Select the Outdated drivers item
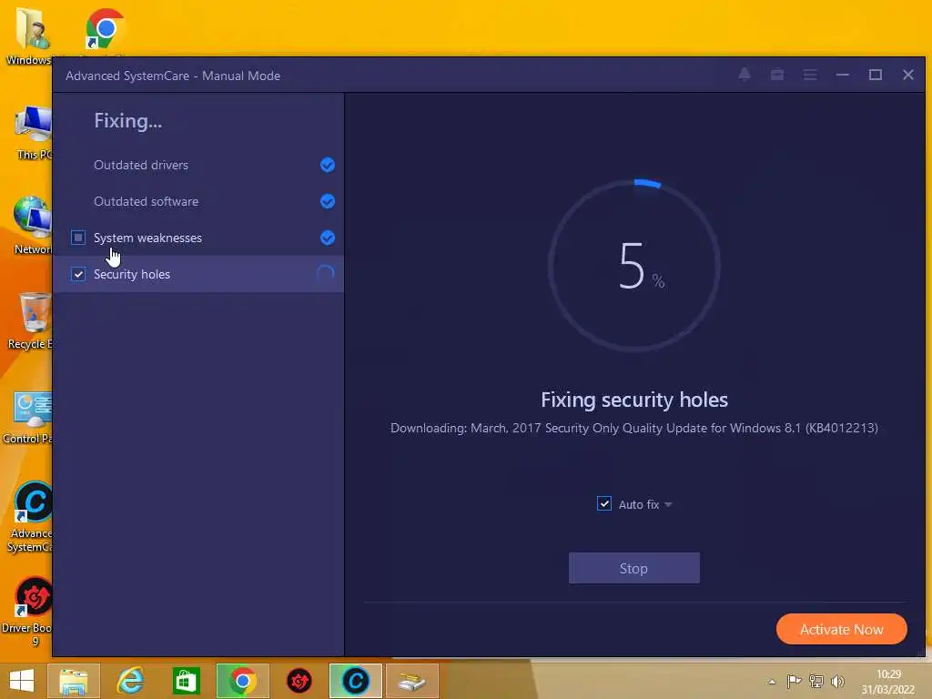932x699 pixels. point(141,165)
